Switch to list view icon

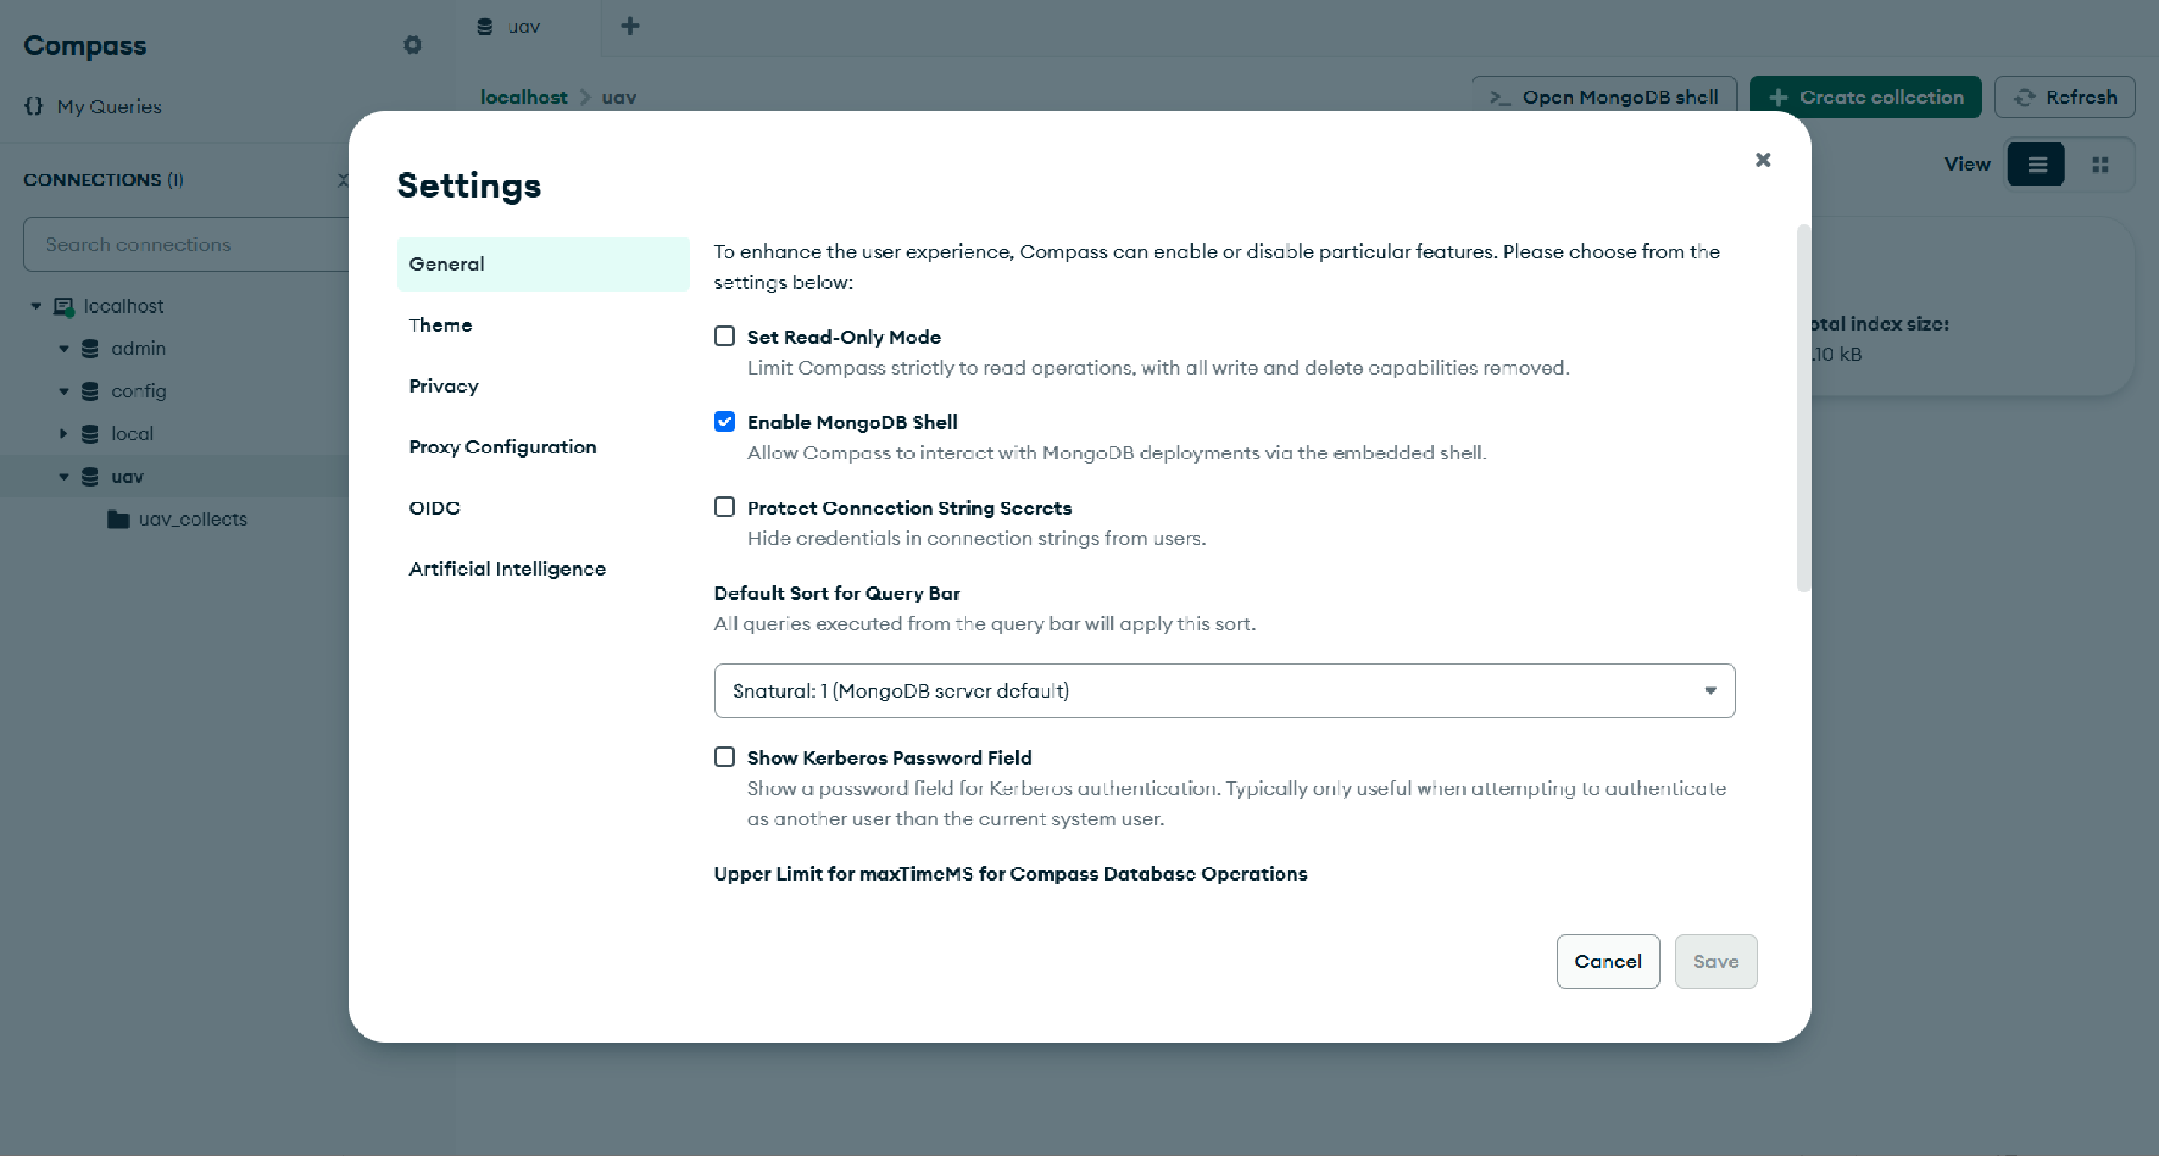tap(2036, 164)
